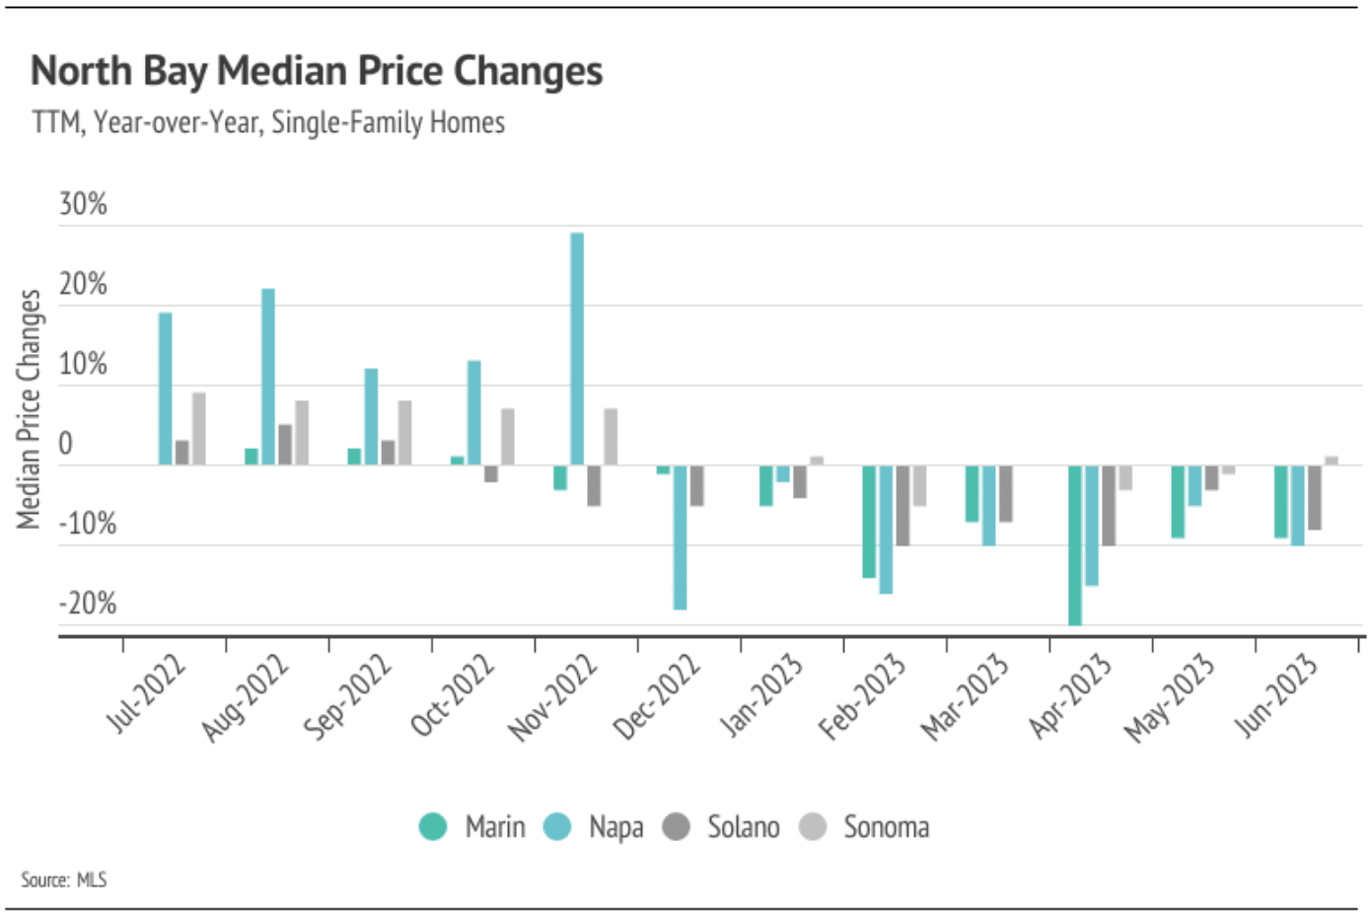
Task: Click the -20% y-axis tick label
Action: point(87,603)
